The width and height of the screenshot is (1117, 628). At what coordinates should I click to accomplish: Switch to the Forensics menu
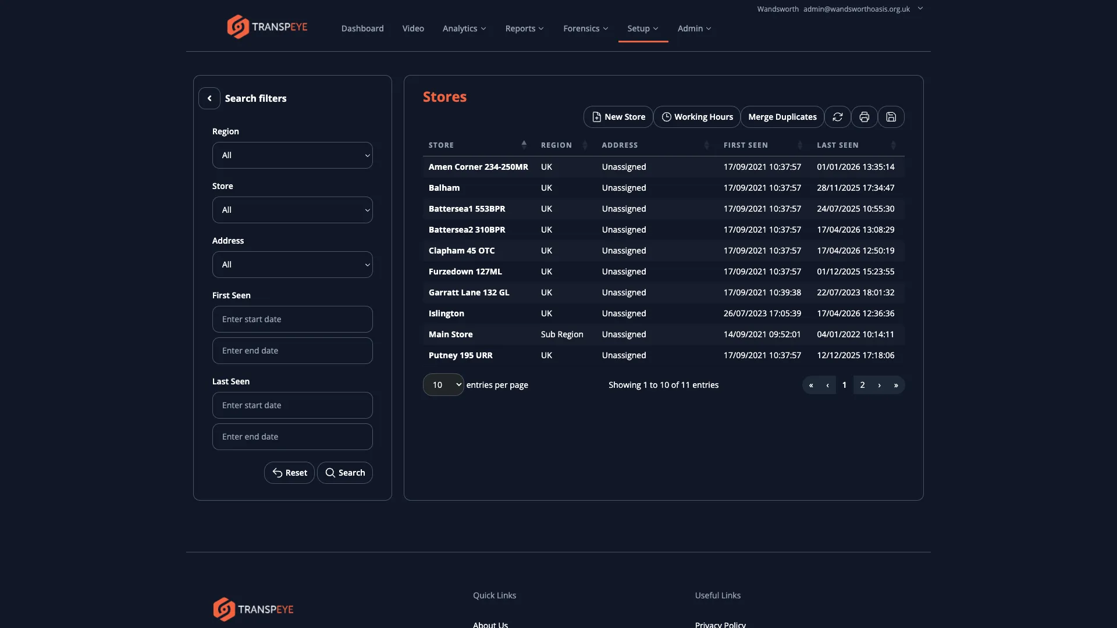click(585, 28)
